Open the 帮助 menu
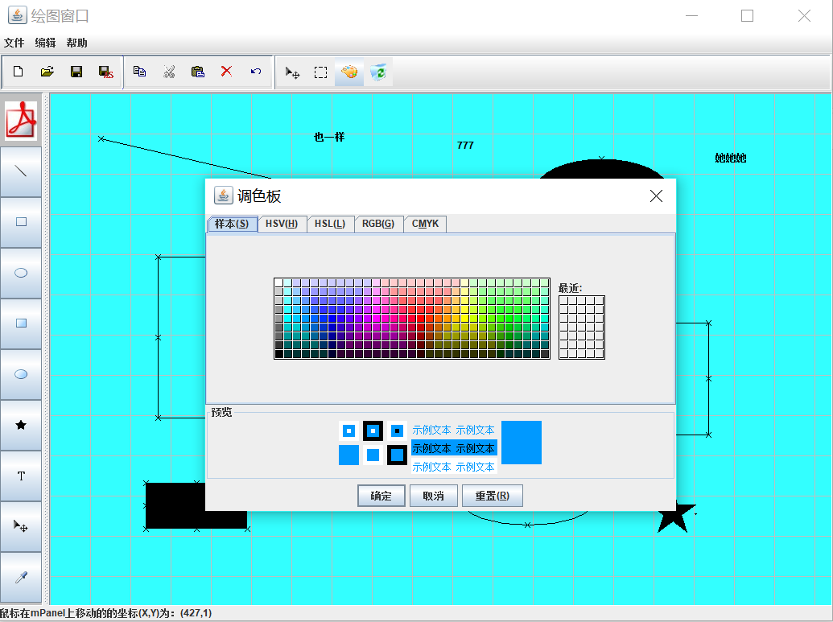This screenshot has width=833, height=622. [77, 43]
